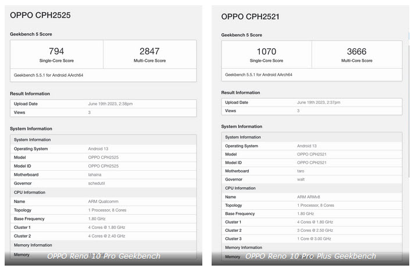Click '1 Core @ 3.00 GHz' cluster value
The image size is (418, 272).
(x=314, y=239)
